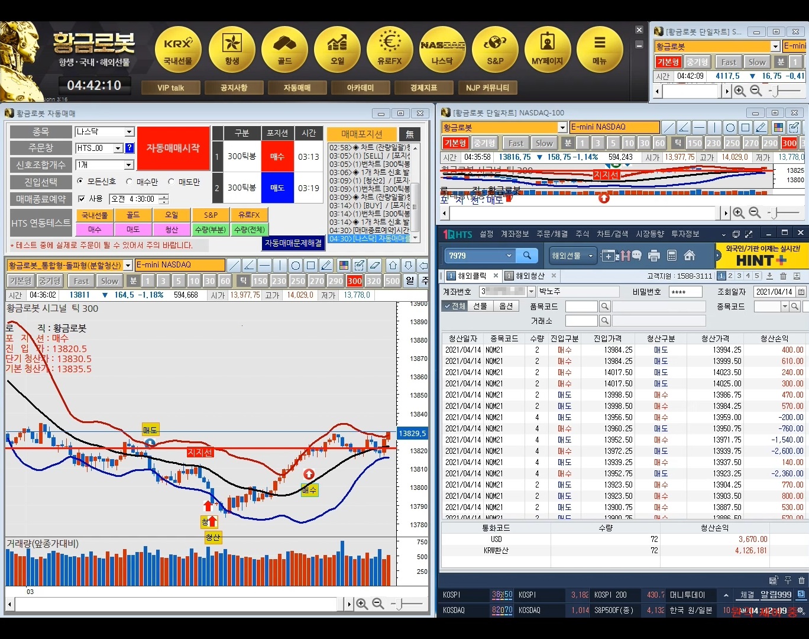Zoom out on the main chart
809x639 pixels.
coord(378,603)
